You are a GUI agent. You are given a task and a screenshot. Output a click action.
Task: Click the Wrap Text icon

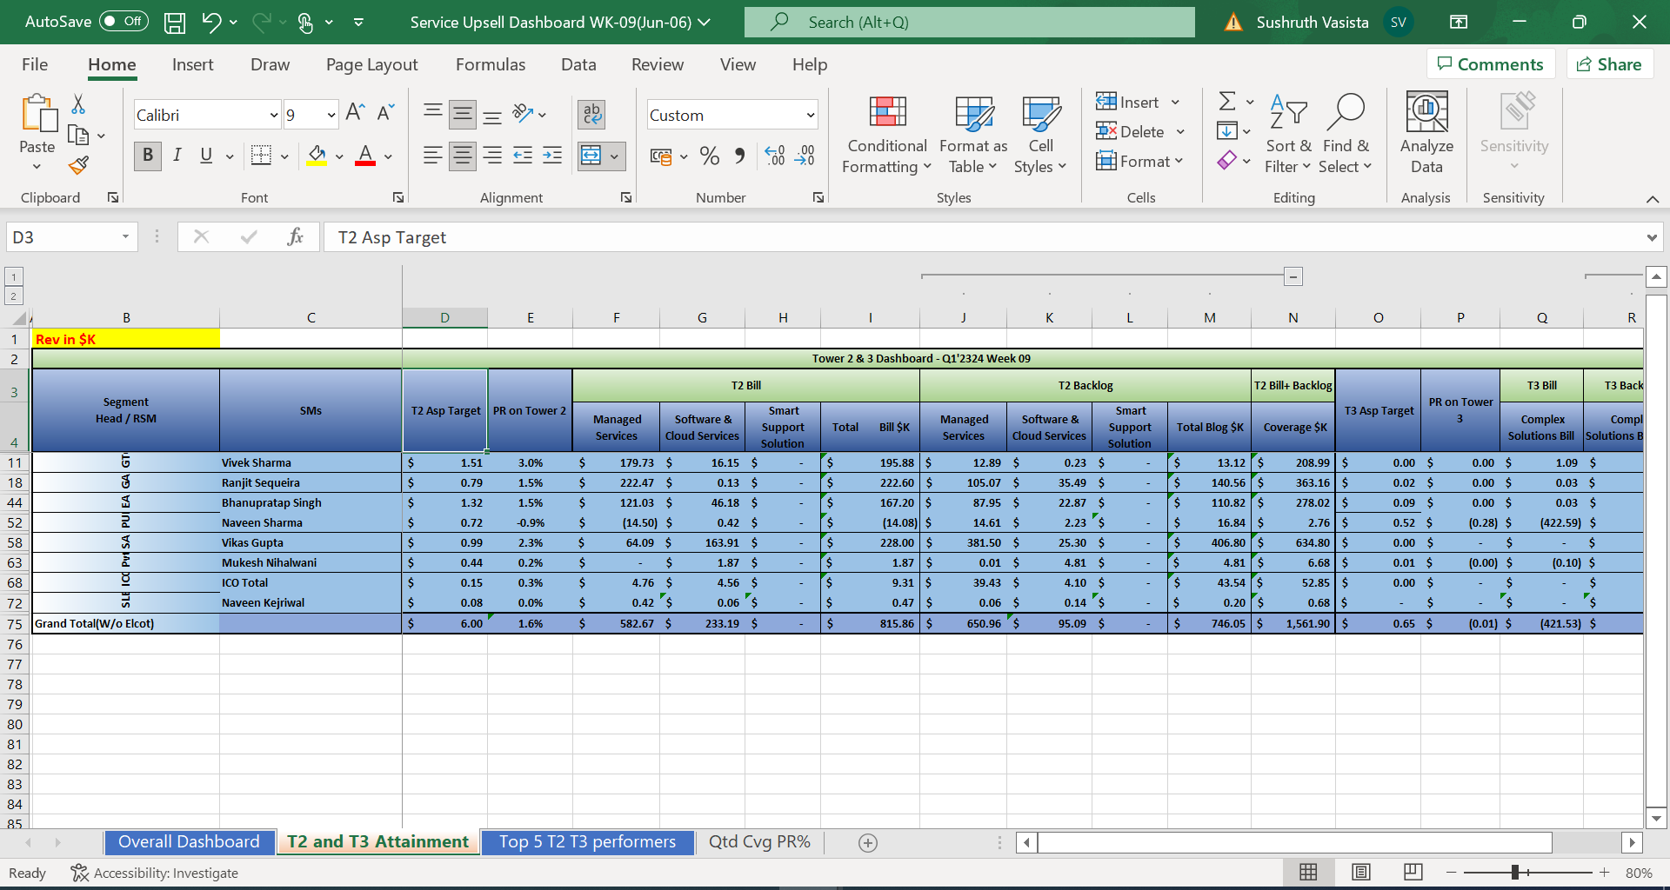[x=592, y=114]
